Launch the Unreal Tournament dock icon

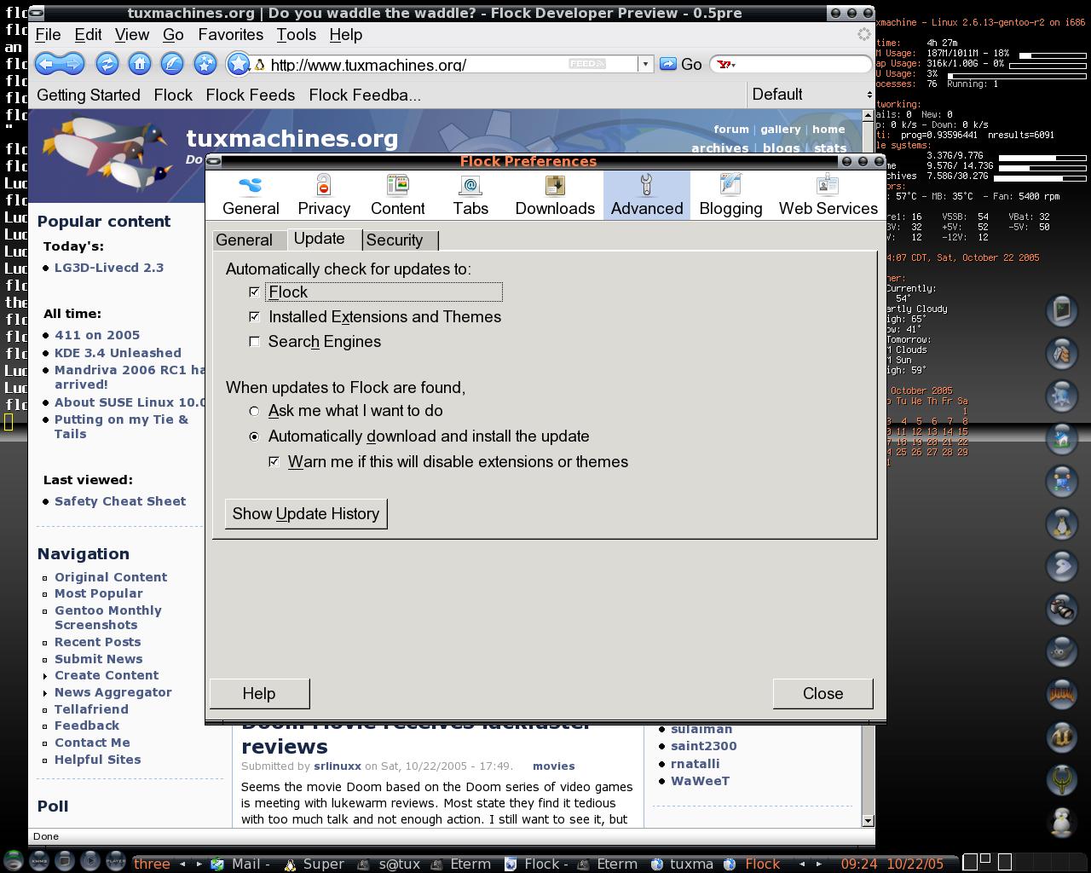point(1062,737)
